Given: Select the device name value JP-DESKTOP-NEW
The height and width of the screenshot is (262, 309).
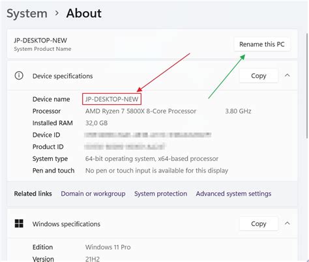Looking at the screenshot, I should [x=111, y=99].
